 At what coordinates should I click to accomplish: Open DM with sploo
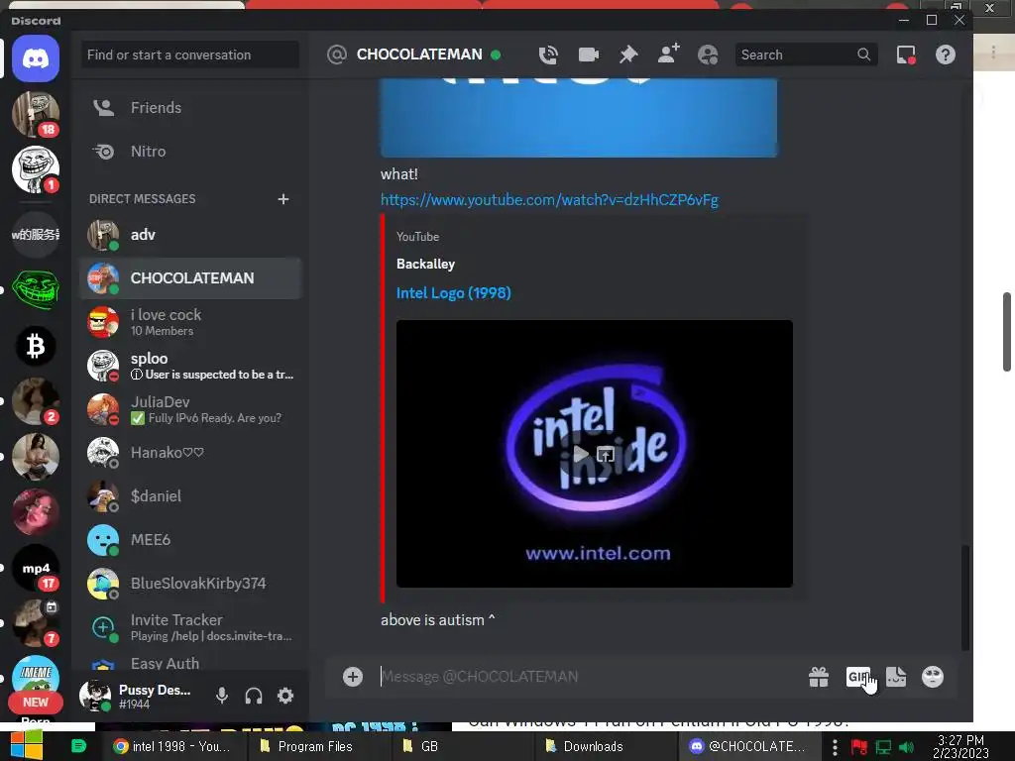tap(190, 366)
